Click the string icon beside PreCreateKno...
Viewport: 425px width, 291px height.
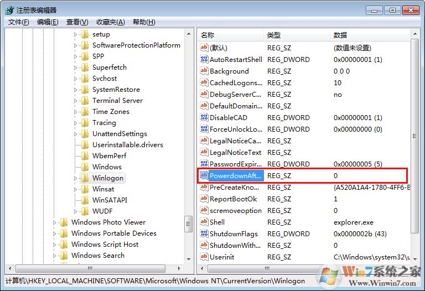[x=204, y=187]
